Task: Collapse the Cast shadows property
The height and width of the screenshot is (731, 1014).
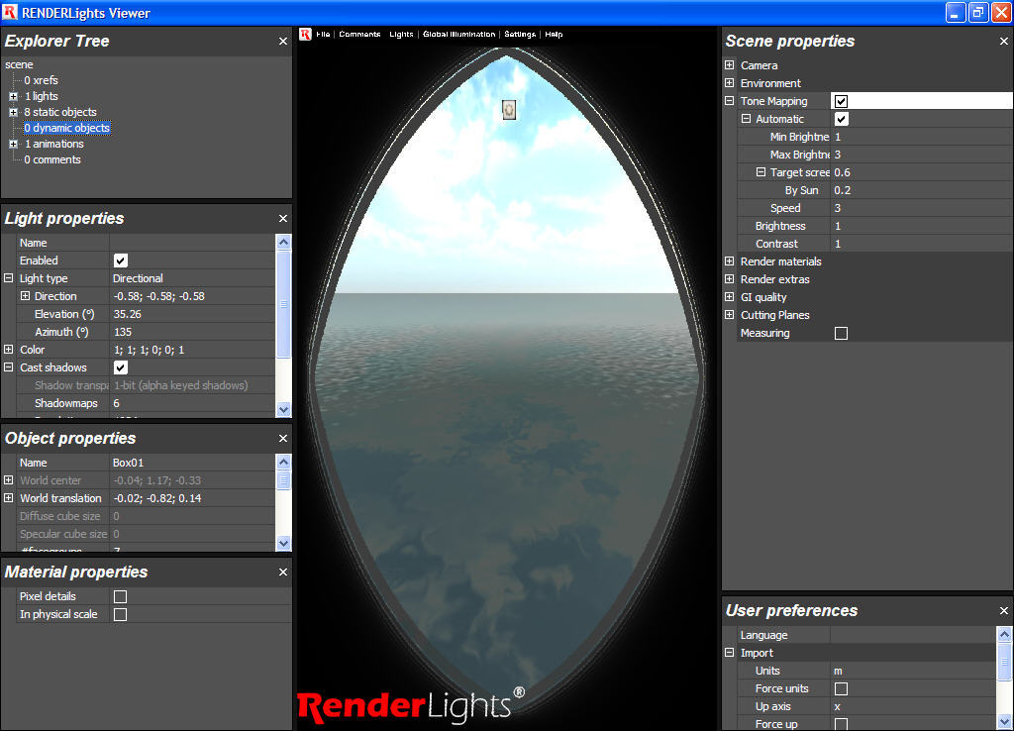Action: [8, 366]
